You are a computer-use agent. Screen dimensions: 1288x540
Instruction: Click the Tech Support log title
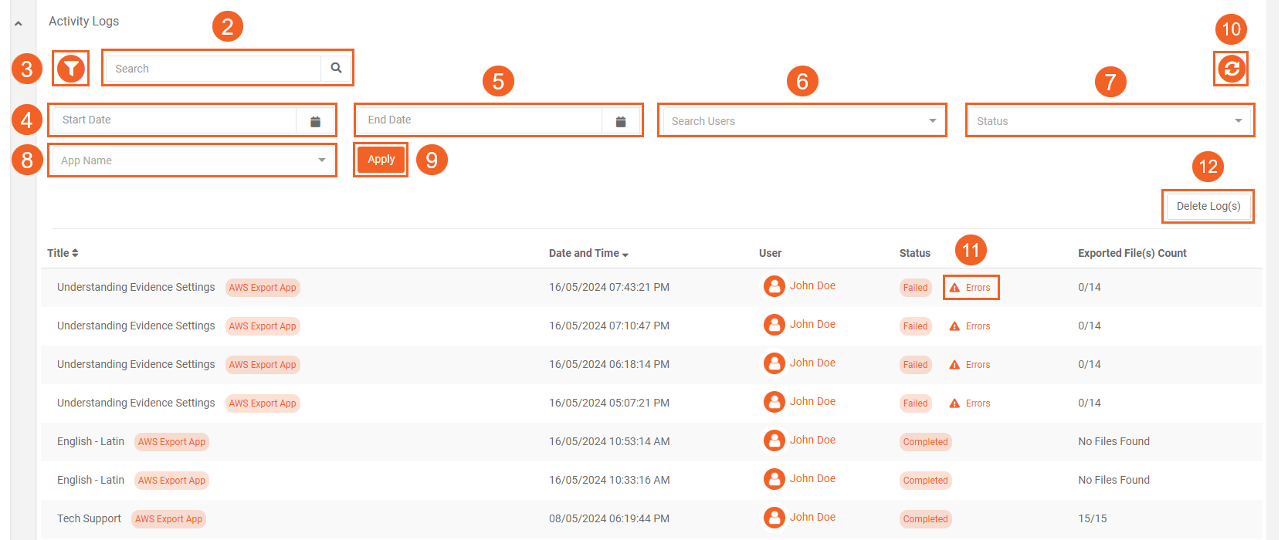click(89, 518)
